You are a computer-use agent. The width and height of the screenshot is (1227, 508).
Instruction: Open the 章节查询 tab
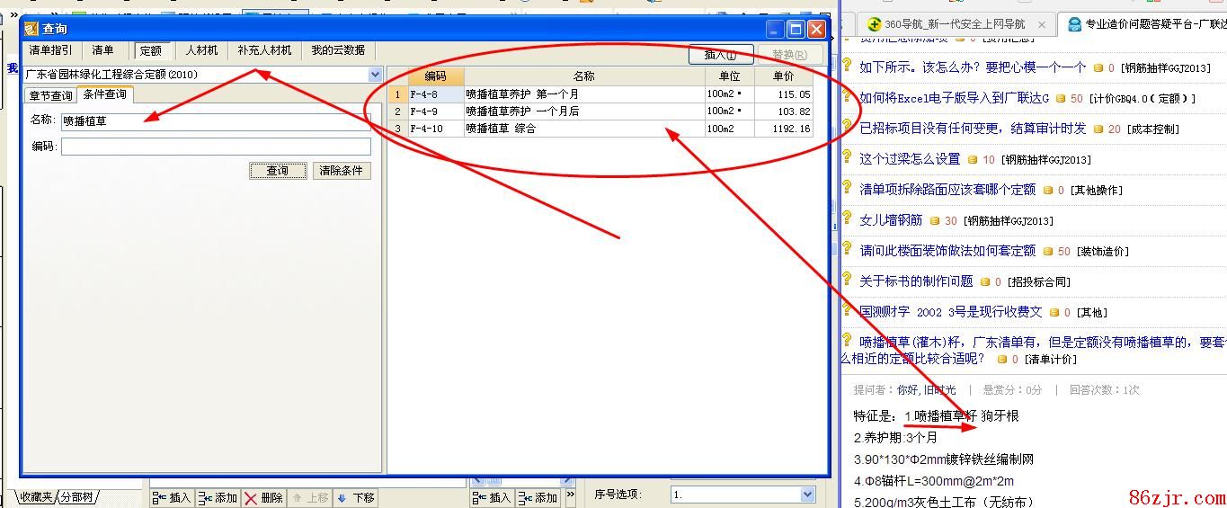[x=50, y=95]
